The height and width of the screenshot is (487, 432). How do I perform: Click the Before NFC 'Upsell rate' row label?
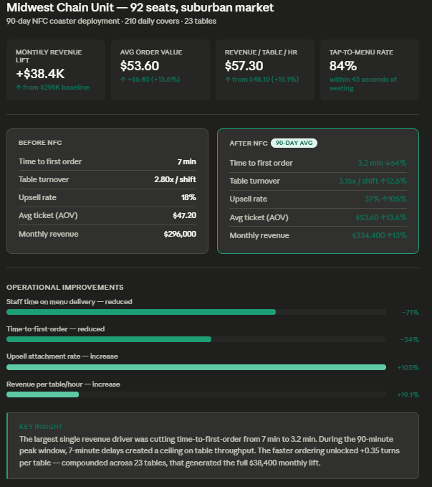coord(37,197)
